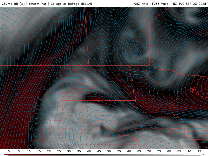Click the "15Z TUE SEP 23 2025" valid time
This screenshot has width=208, height=156.
[x=189, y=4]
